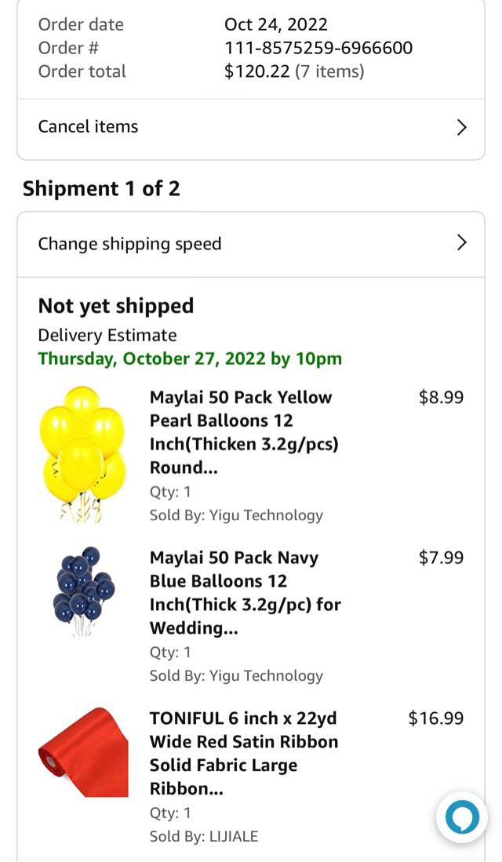502x862 pixels.
Task: Tap the order number 111-8575259-6966600
Action: coord(318,48)
